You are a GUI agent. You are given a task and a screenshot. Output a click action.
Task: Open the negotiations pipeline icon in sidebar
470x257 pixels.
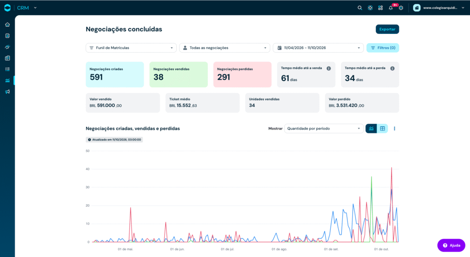(7, 47)
